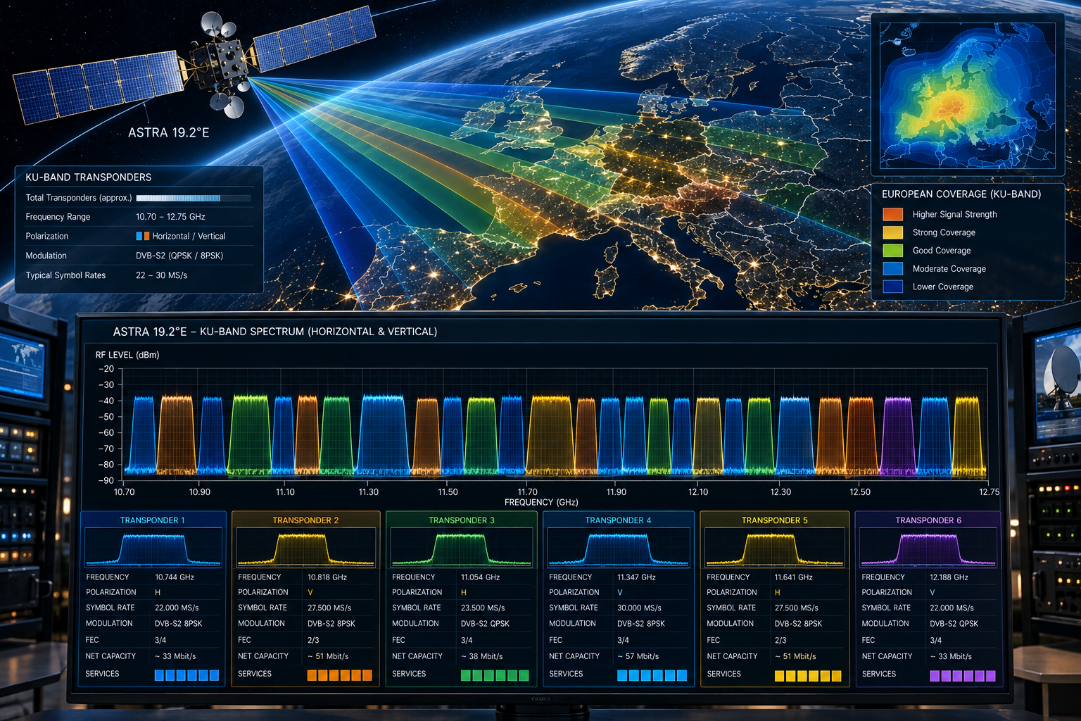The height and width of the screenshot is (721, 1081).
Task: Click the 22 – 30 MS/s symbol rates value
Action: click(x=162, y=275)
